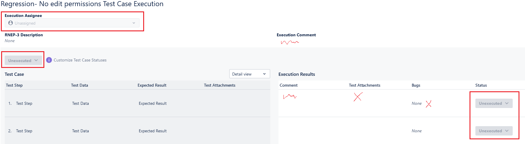Click the Expected Result column header
This screenshot has height=144, width=525.
152,85
